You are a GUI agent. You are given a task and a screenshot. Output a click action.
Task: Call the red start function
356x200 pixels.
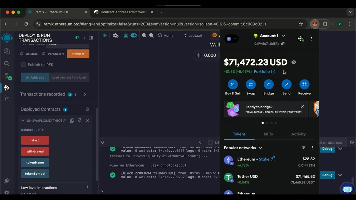[35, 140]
